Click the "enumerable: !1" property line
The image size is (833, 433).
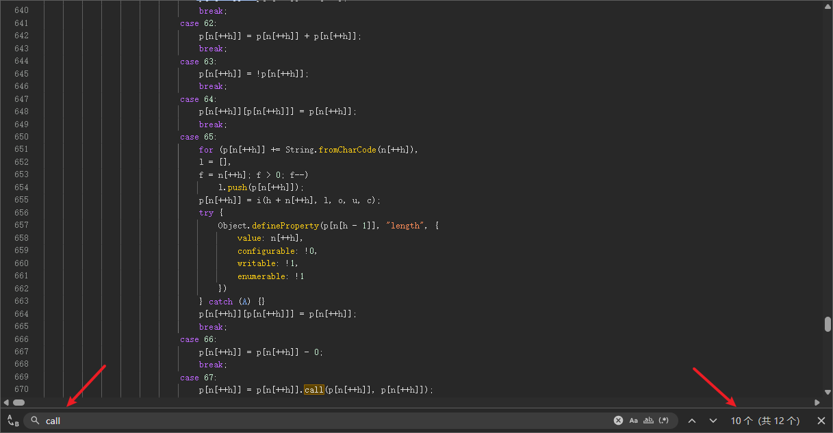270,276
